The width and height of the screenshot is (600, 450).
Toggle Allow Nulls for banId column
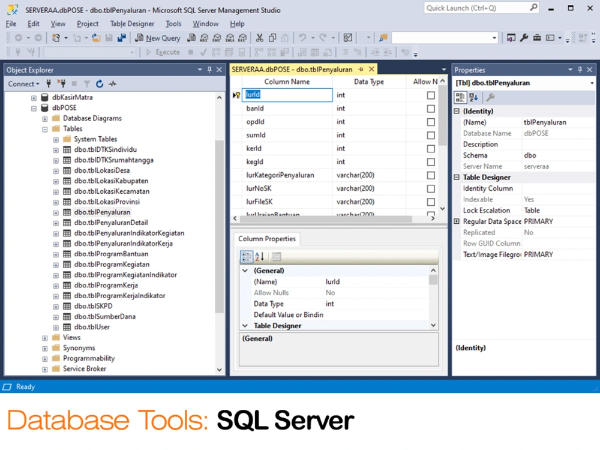tap(431, 109)
